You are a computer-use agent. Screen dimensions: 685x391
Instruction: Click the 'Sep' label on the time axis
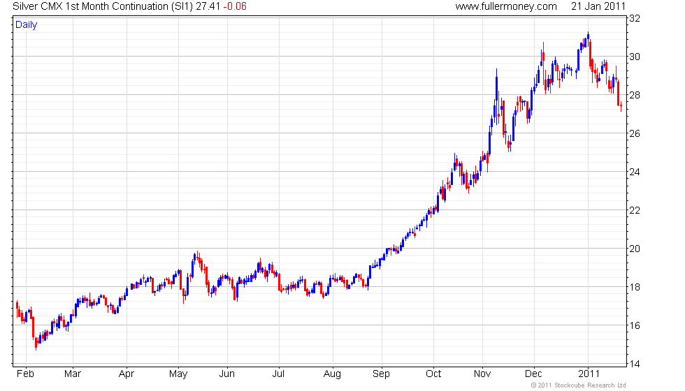click(x=381, y=374)
